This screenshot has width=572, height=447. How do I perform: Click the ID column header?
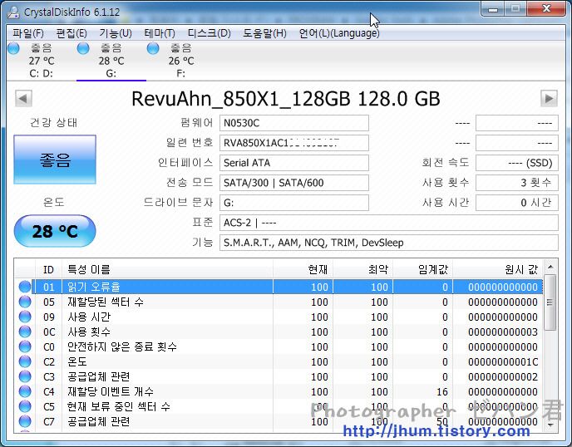tap(48, 269)
